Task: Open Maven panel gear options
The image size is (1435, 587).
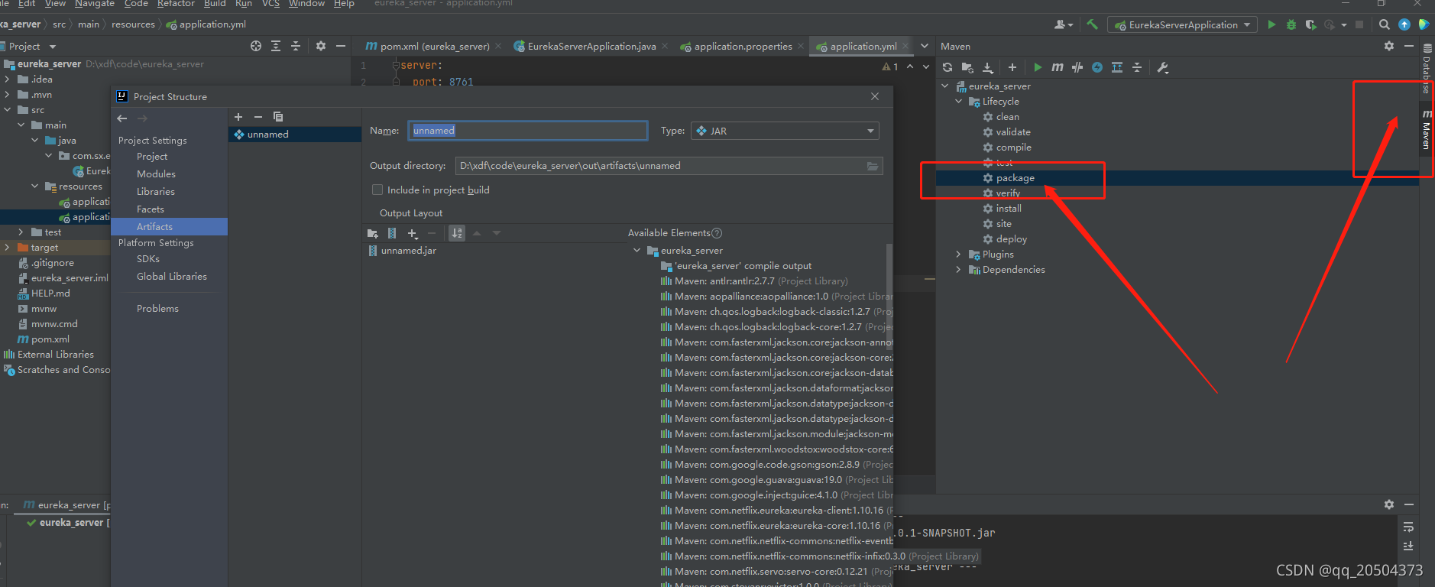Action: [x=1389, y=46]
